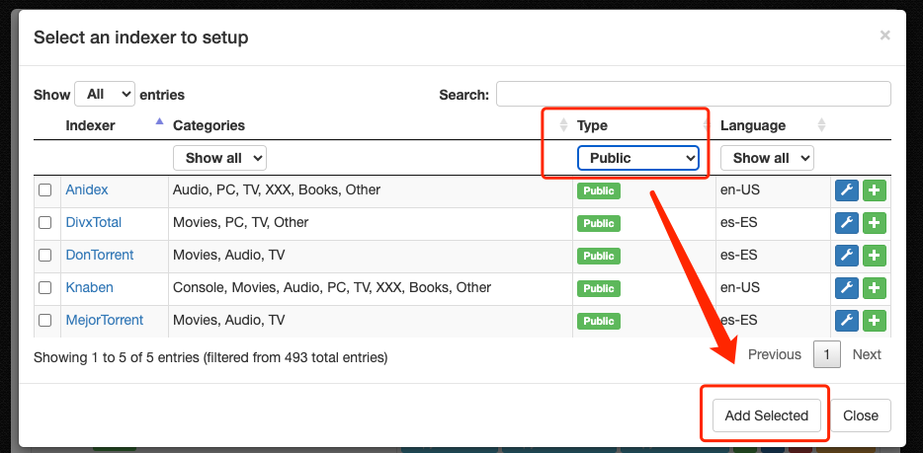Go to the Next page of results
The width and height of the screenshot is (923, 453).
[x=866, y=354]
